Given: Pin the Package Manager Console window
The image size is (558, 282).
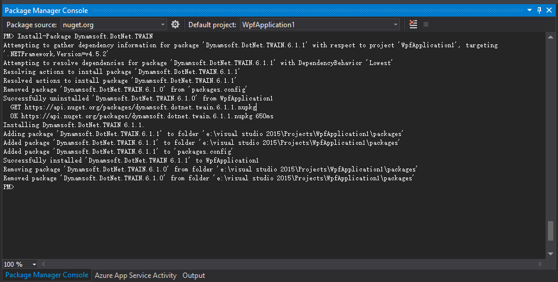Looking at the screenshot, I should pyautogui.click(x=539, y=11).
